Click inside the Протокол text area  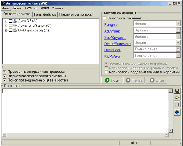pyautogui.click(x=85, y=111)
